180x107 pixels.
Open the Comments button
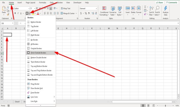(172, 3)
